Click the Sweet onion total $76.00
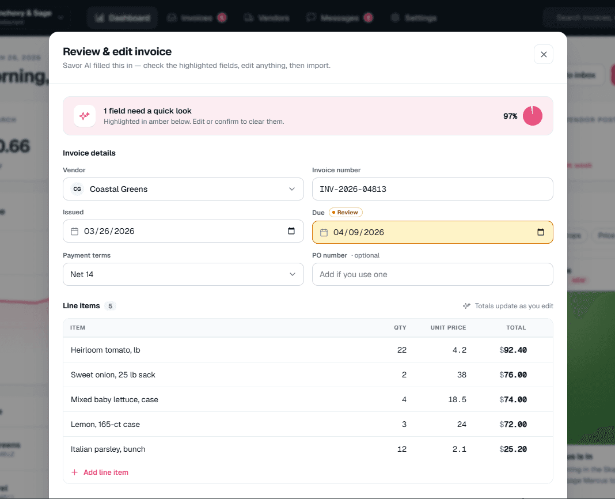This screenshot has width=615, height=499. 513,375
